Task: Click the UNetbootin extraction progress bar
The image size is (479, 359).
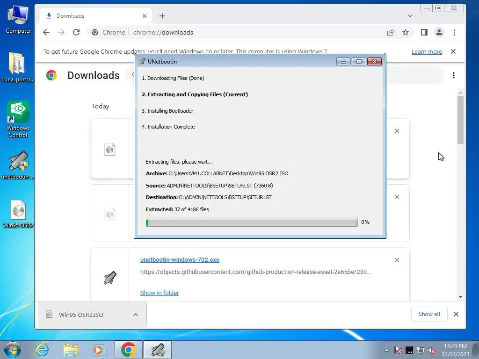Action: tap(252, 222)
